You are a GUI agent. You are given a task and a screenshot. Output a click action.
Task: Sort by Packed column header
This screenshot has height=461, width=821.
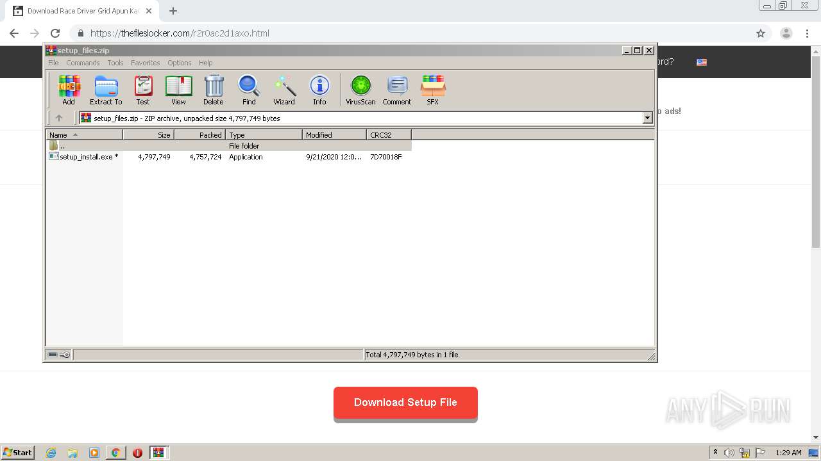point(199,135)
